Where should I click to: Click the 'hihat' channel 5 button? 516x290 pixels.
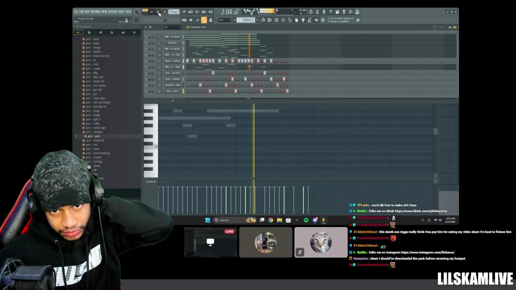173,61
